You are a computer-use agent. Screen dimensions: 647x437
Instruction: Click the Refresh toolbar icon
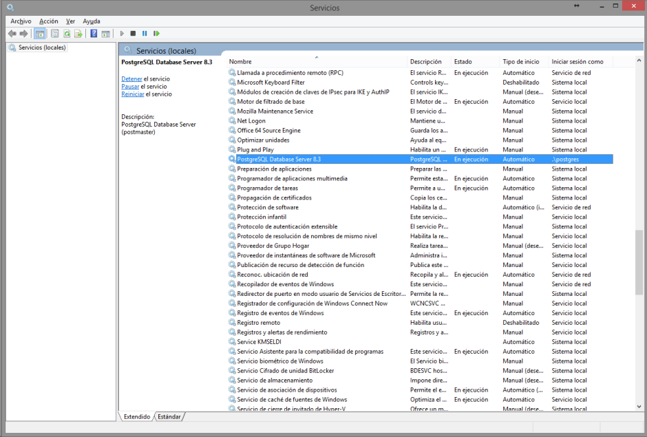point(67,33)
